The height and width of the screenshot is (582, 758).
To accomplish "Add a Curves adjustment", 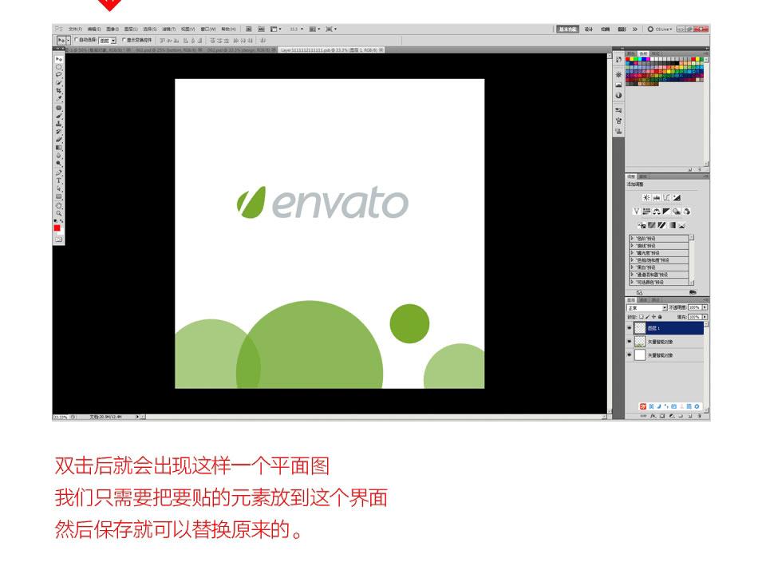I will tap(666, 198).
